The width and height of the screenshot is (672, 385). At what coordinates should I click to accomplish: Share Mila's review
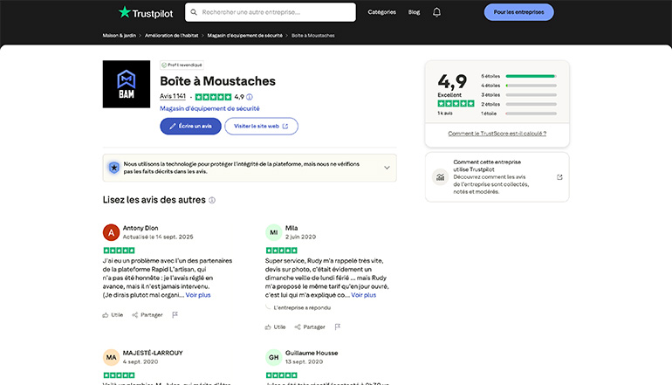310,327
